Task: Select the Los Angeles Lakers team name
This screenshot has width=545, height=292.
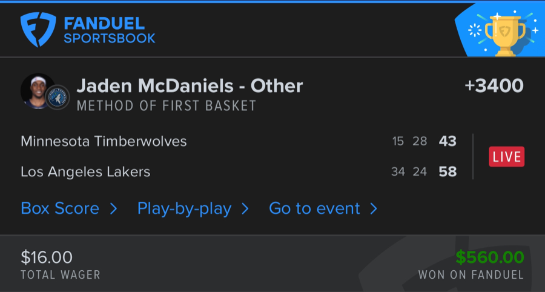Action: coord(85,171)
